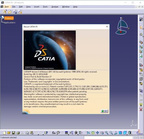Click the red-arrow Replace Component icon
The width and height of the screenshot is (144, 139).
(141, 65)
